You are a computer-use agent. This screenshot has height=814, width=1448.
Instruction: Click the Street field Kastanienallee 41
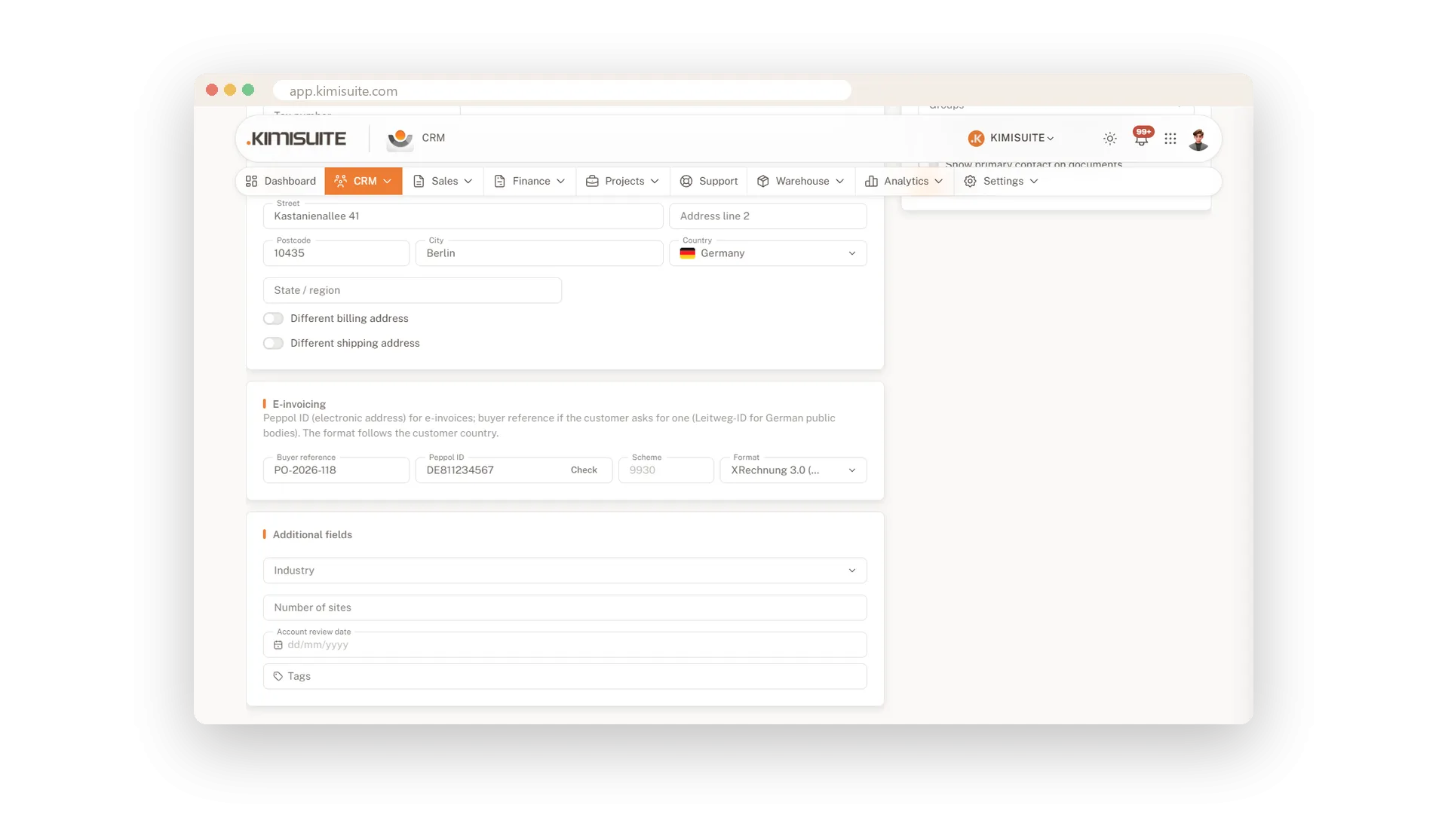pyautogui.click(x=463, y=216)
